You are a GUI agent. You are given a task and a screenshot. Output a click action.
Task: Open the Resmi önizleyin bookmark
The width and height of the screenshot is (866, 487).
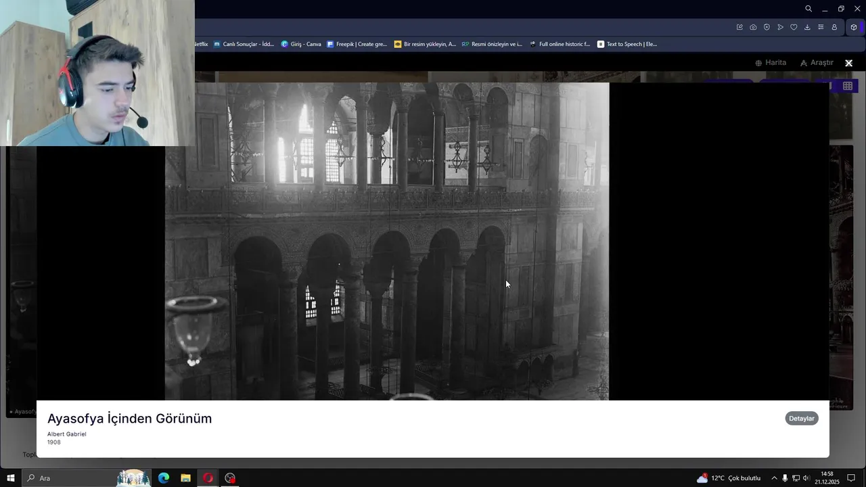pyautogui.click(x=493, y=44)
